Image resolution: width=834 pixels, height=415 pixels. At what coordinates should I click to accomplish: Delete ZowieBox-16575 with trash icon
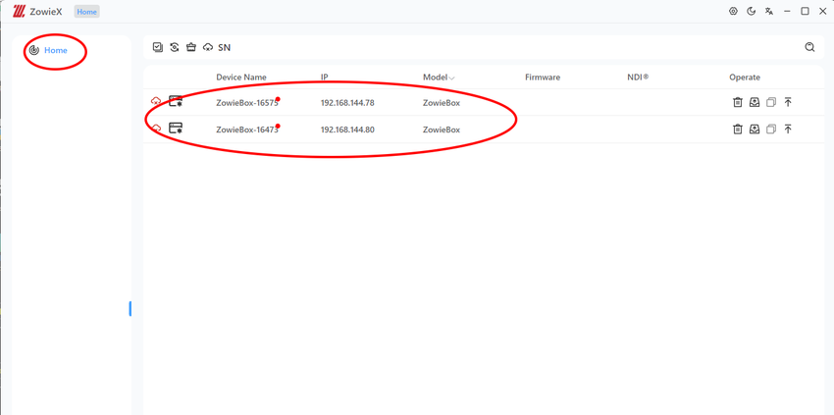point(737,102)
